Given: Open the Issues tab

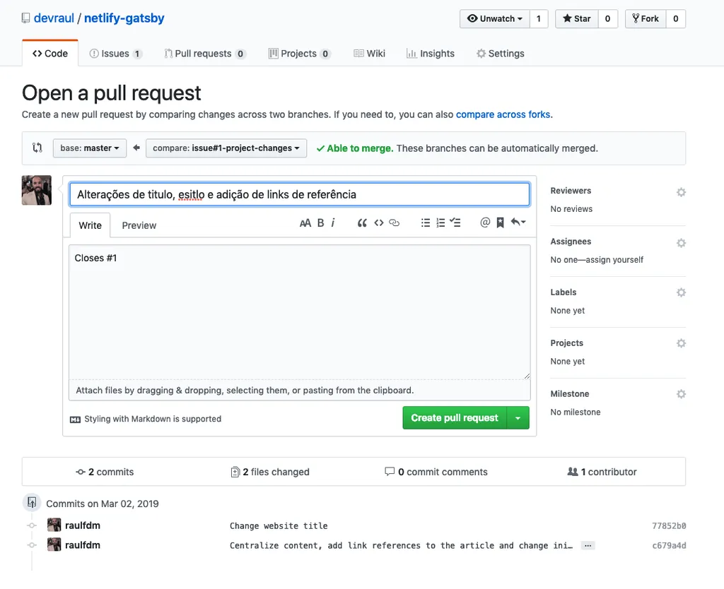Looking at the screenshot, I should pos(115,54).
